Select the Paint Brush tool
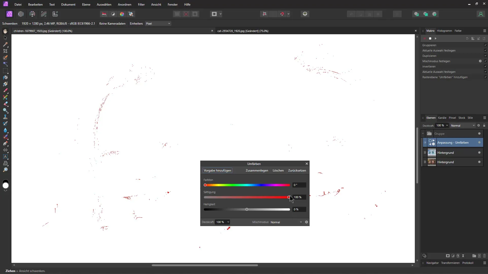This screenshot has height=274, width=488. 5,91
